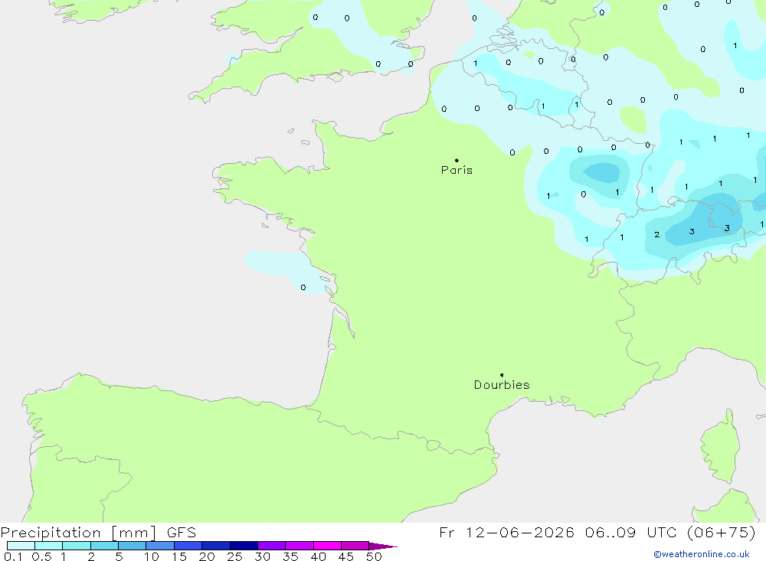Click the Paris city label
This screenshot has width=766, height=561.
coord(457,170)
